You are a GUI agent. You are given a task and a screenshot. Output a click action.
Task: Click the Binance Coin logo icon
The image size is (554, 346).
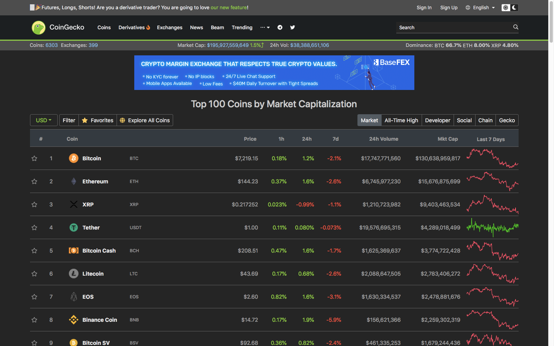click(74, 320)
